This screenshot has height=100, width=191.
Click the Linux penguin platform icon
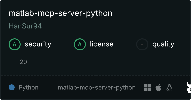169,87
